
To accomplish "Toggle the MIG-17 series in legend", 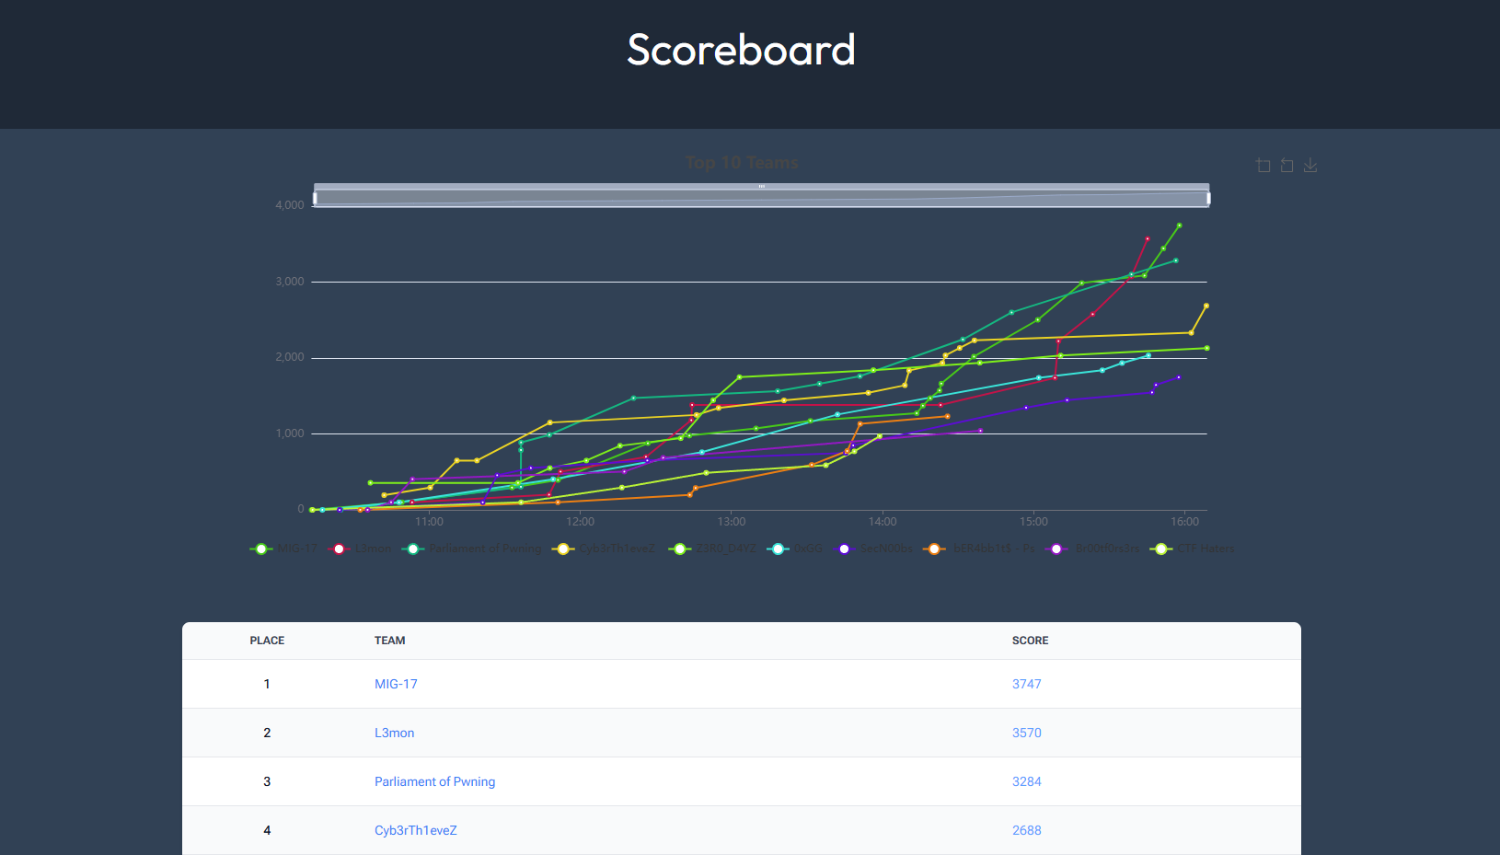I will point(283,549).
